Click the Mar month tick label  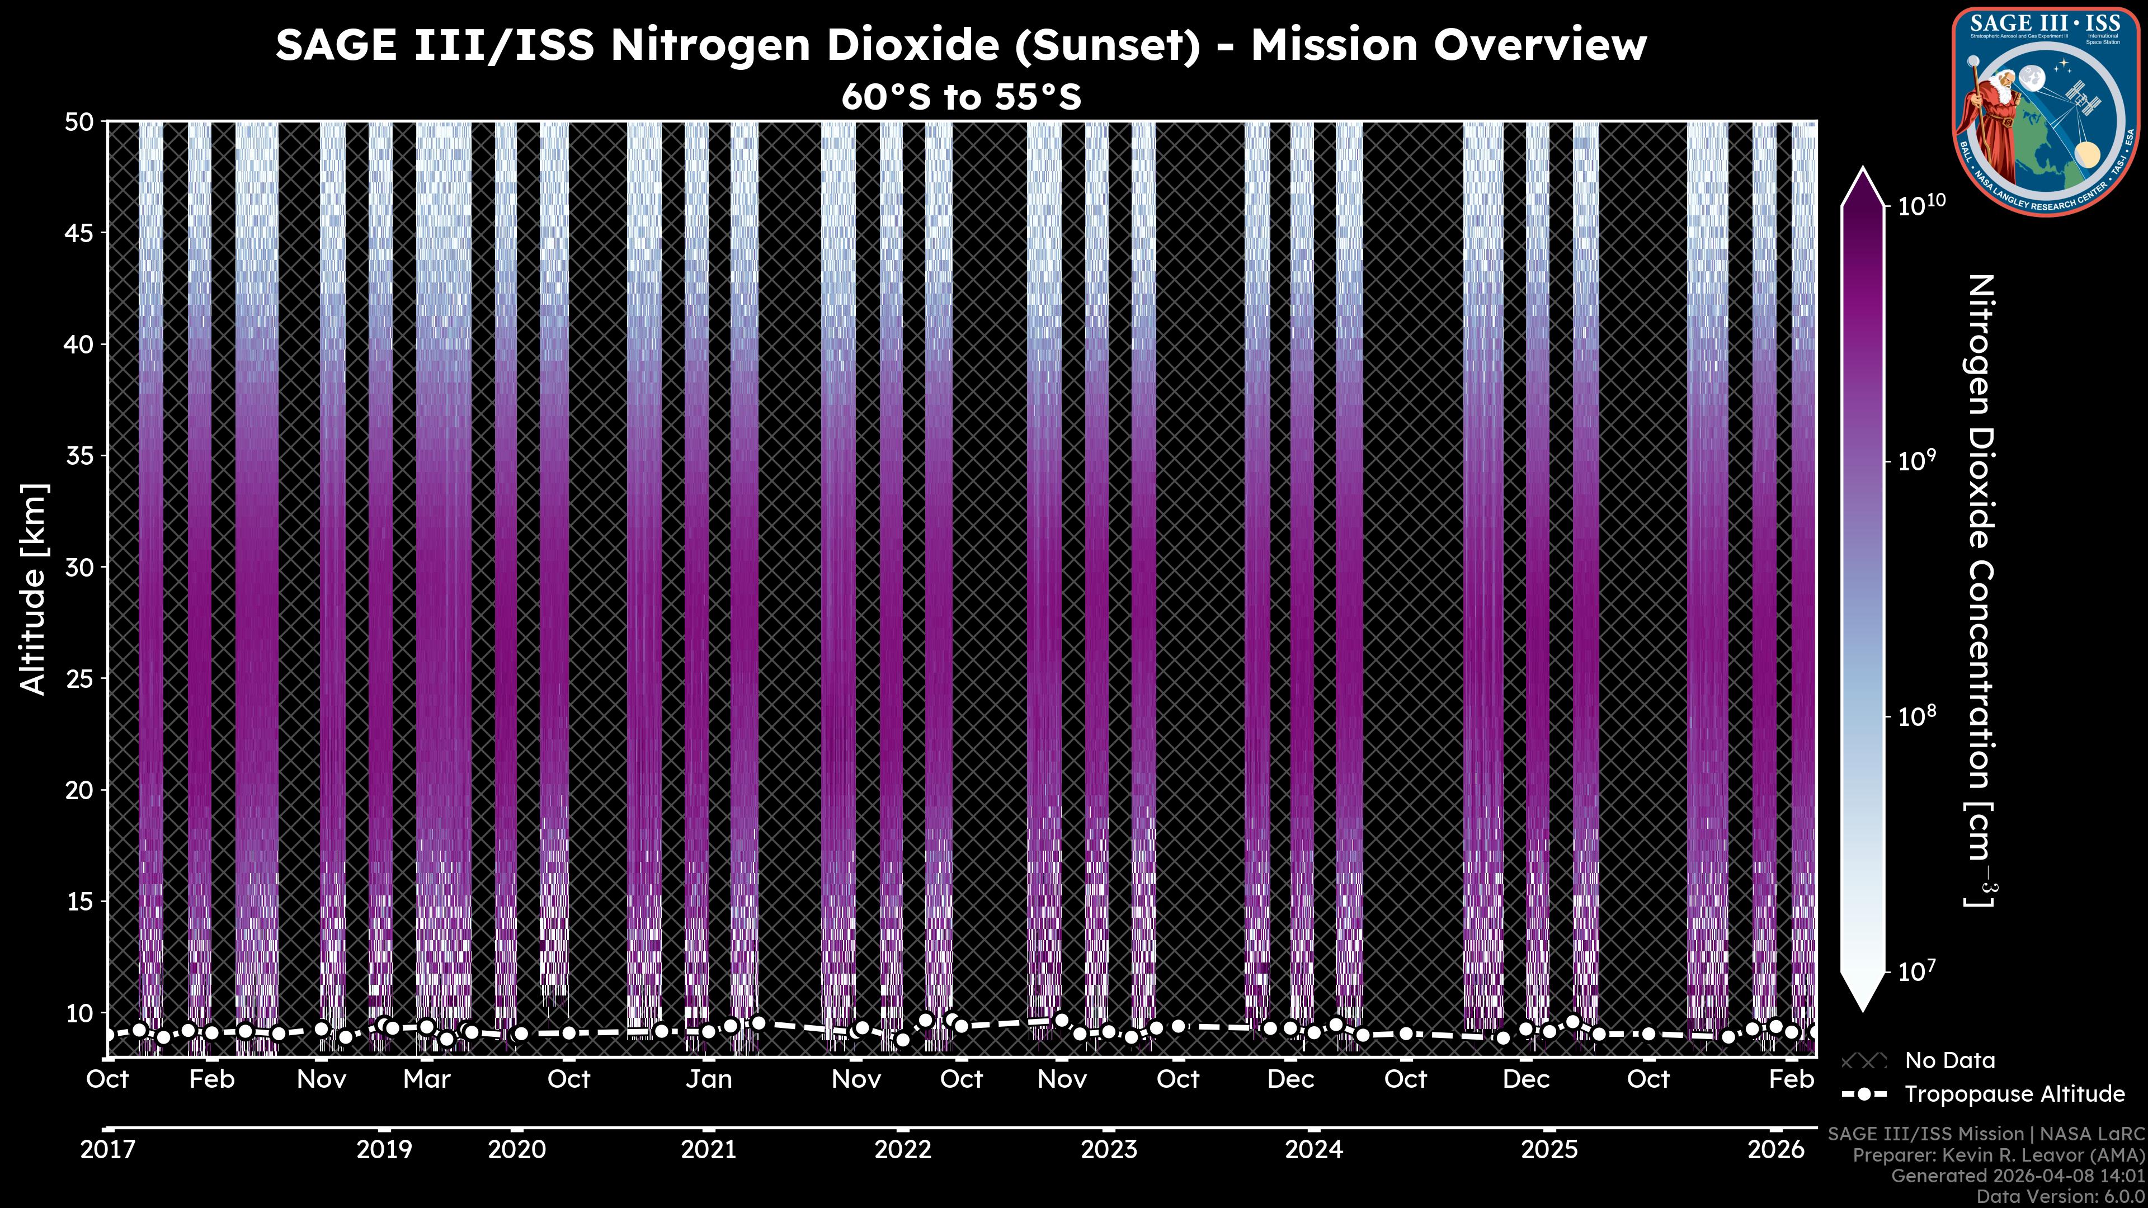(x=426, y=1079)
